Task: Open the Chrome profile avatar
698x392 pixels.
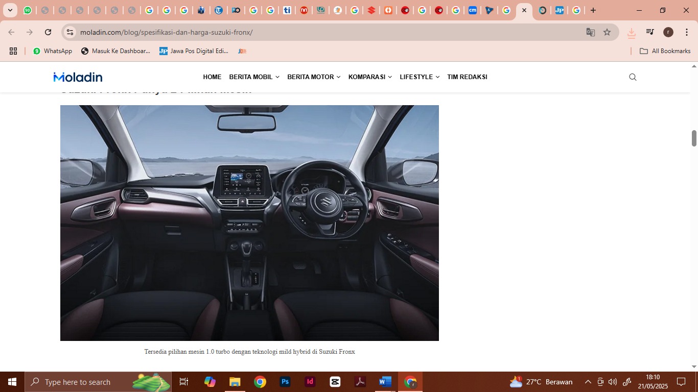Action: point(668,32)
